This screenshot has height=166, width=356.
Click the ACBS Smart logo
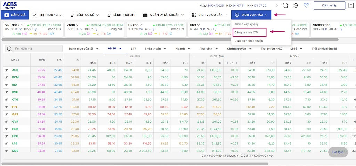(10, 5)
